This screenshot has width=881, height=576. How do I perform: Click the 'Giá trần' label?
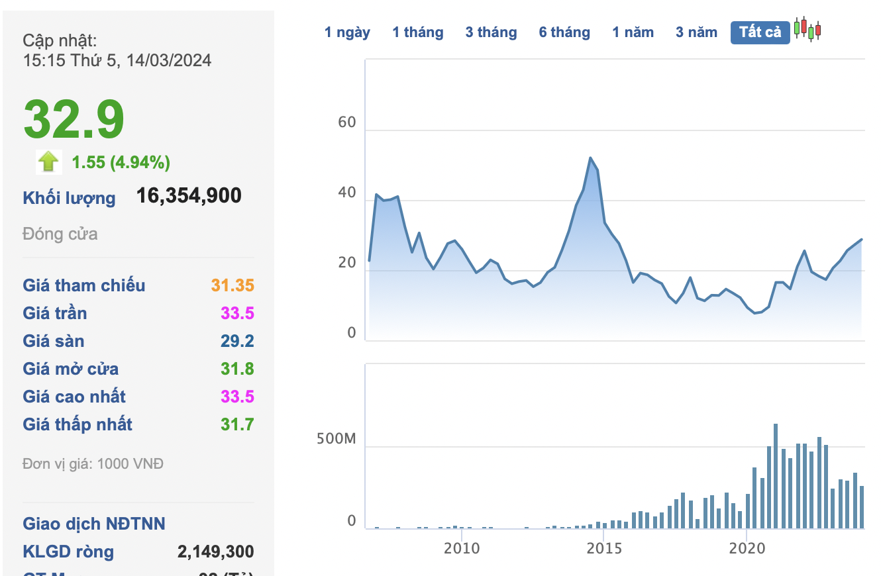tap(55, 313)
